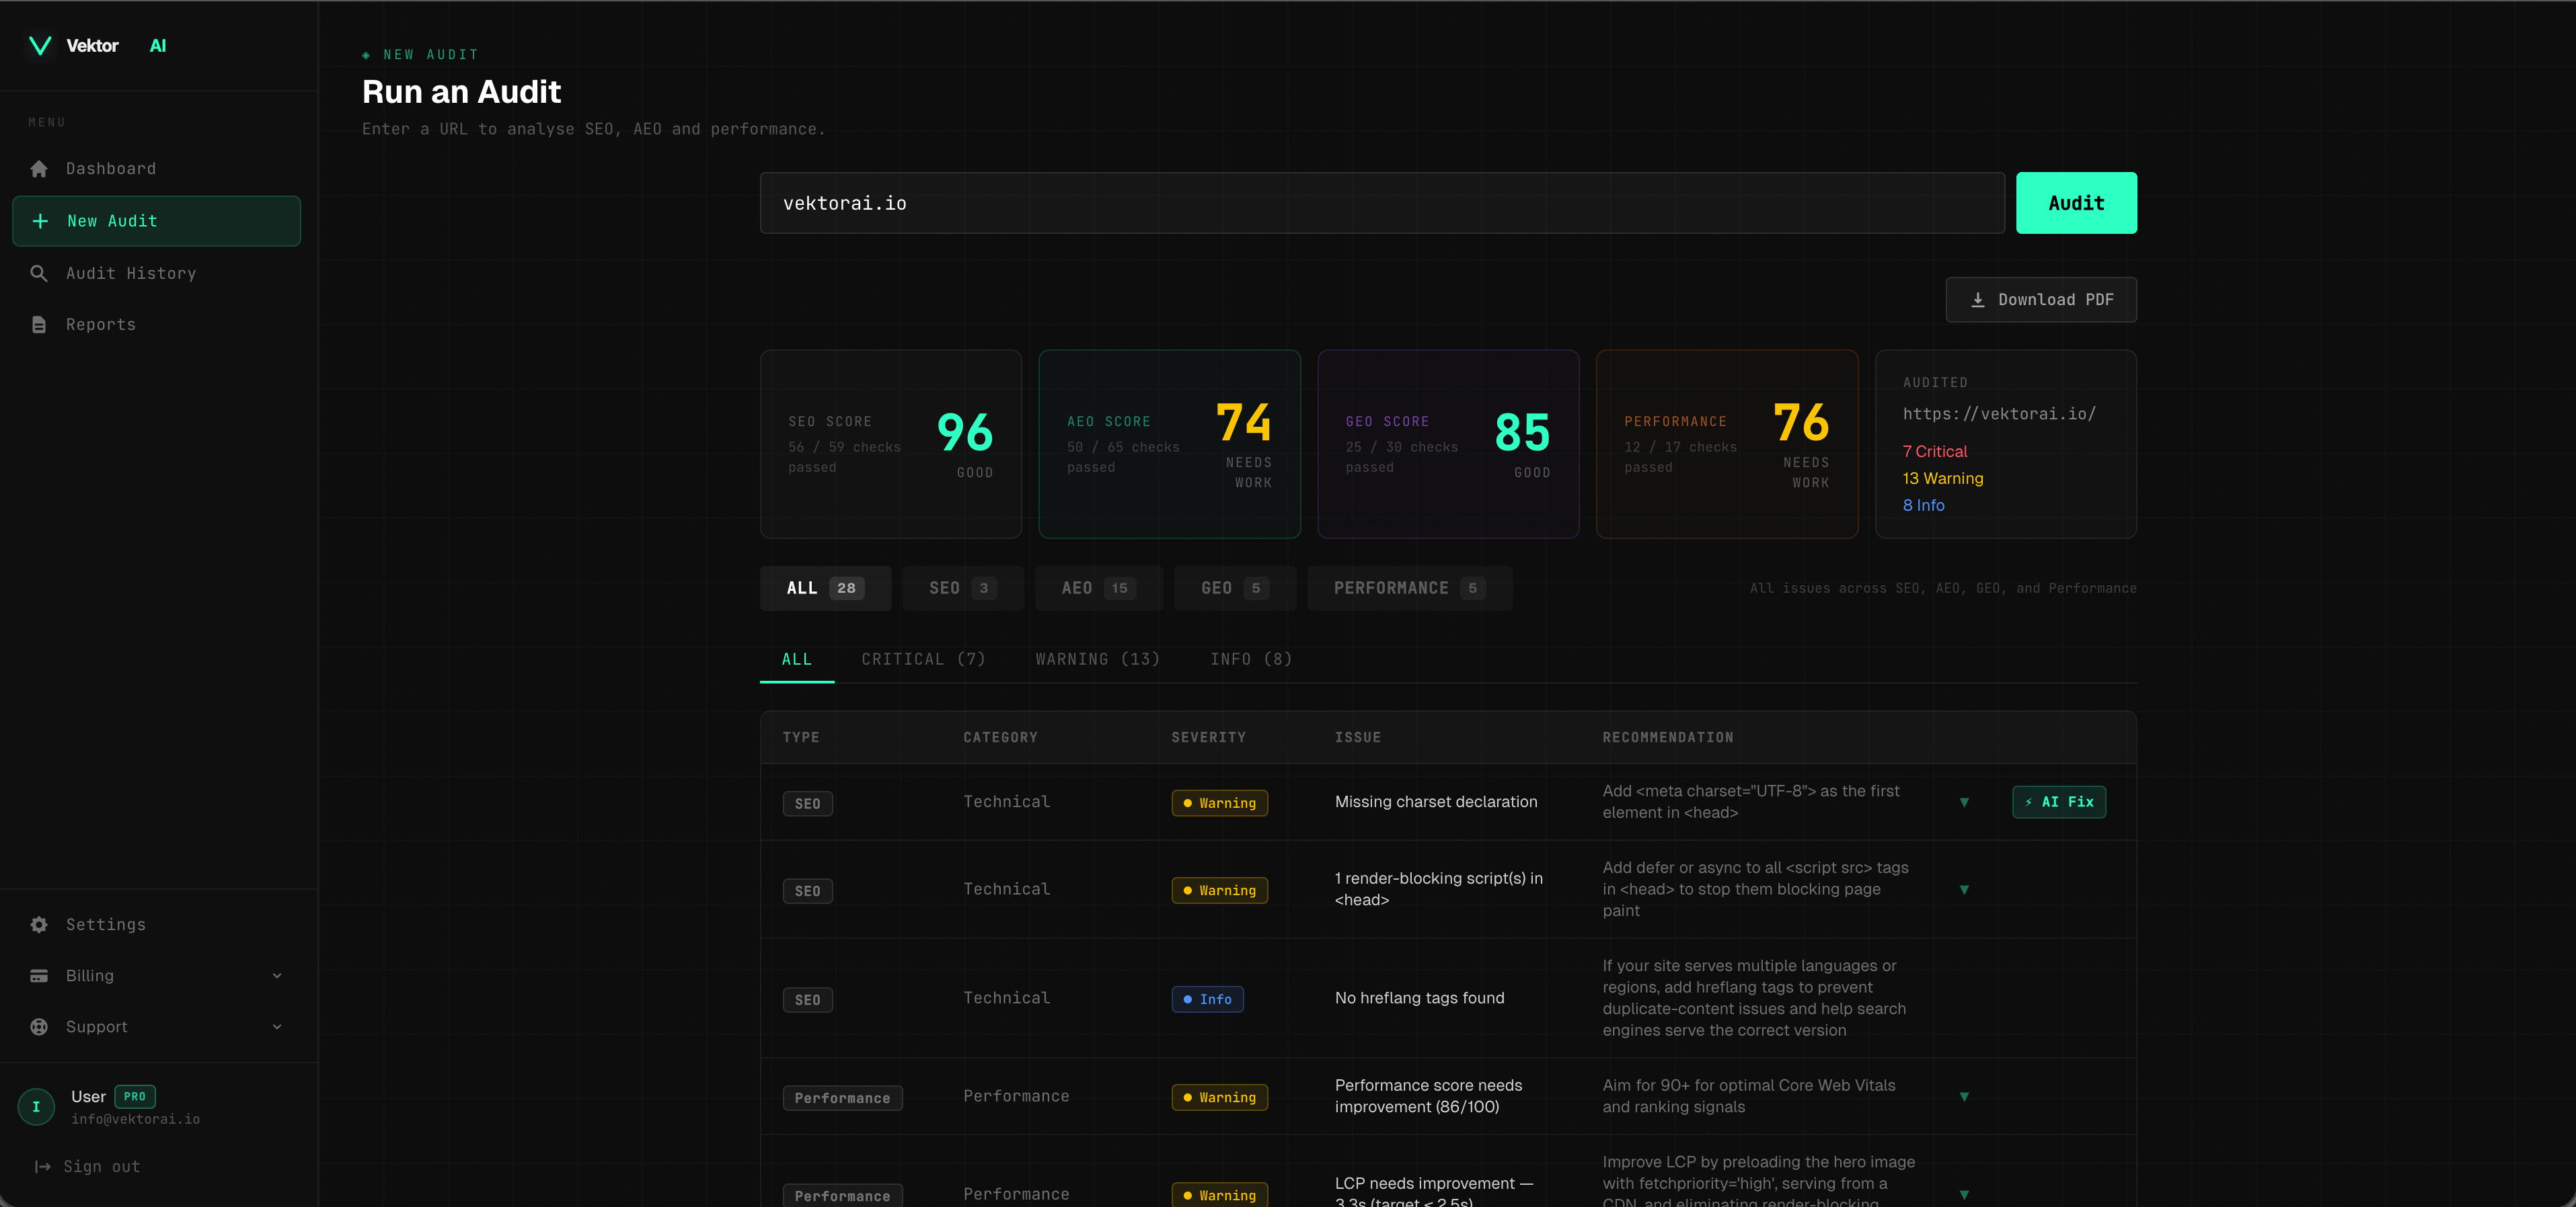2576x1207 pixels.
Task: Click the user avatar badge
Action: 36,1107
